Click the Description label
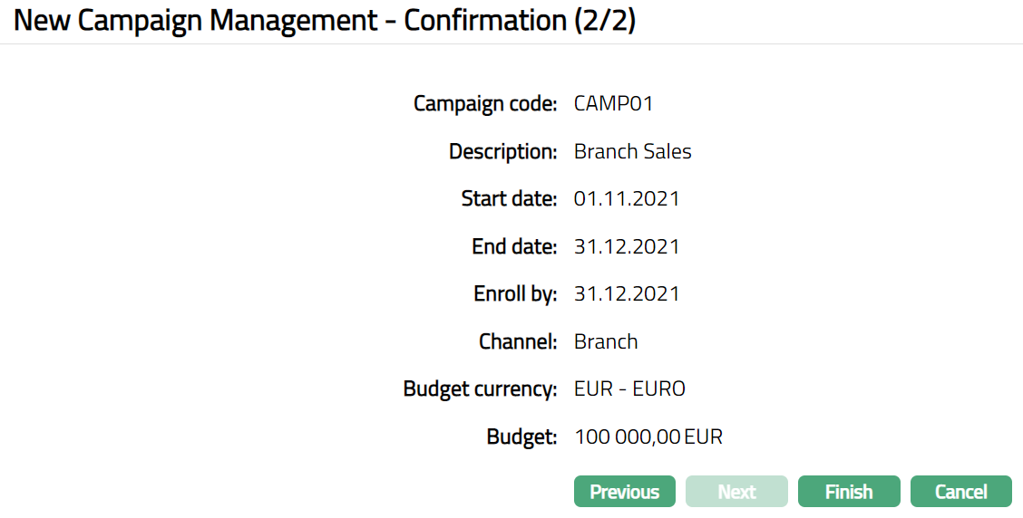Viewport: 1023px width, 518px height. pos(502,152)
